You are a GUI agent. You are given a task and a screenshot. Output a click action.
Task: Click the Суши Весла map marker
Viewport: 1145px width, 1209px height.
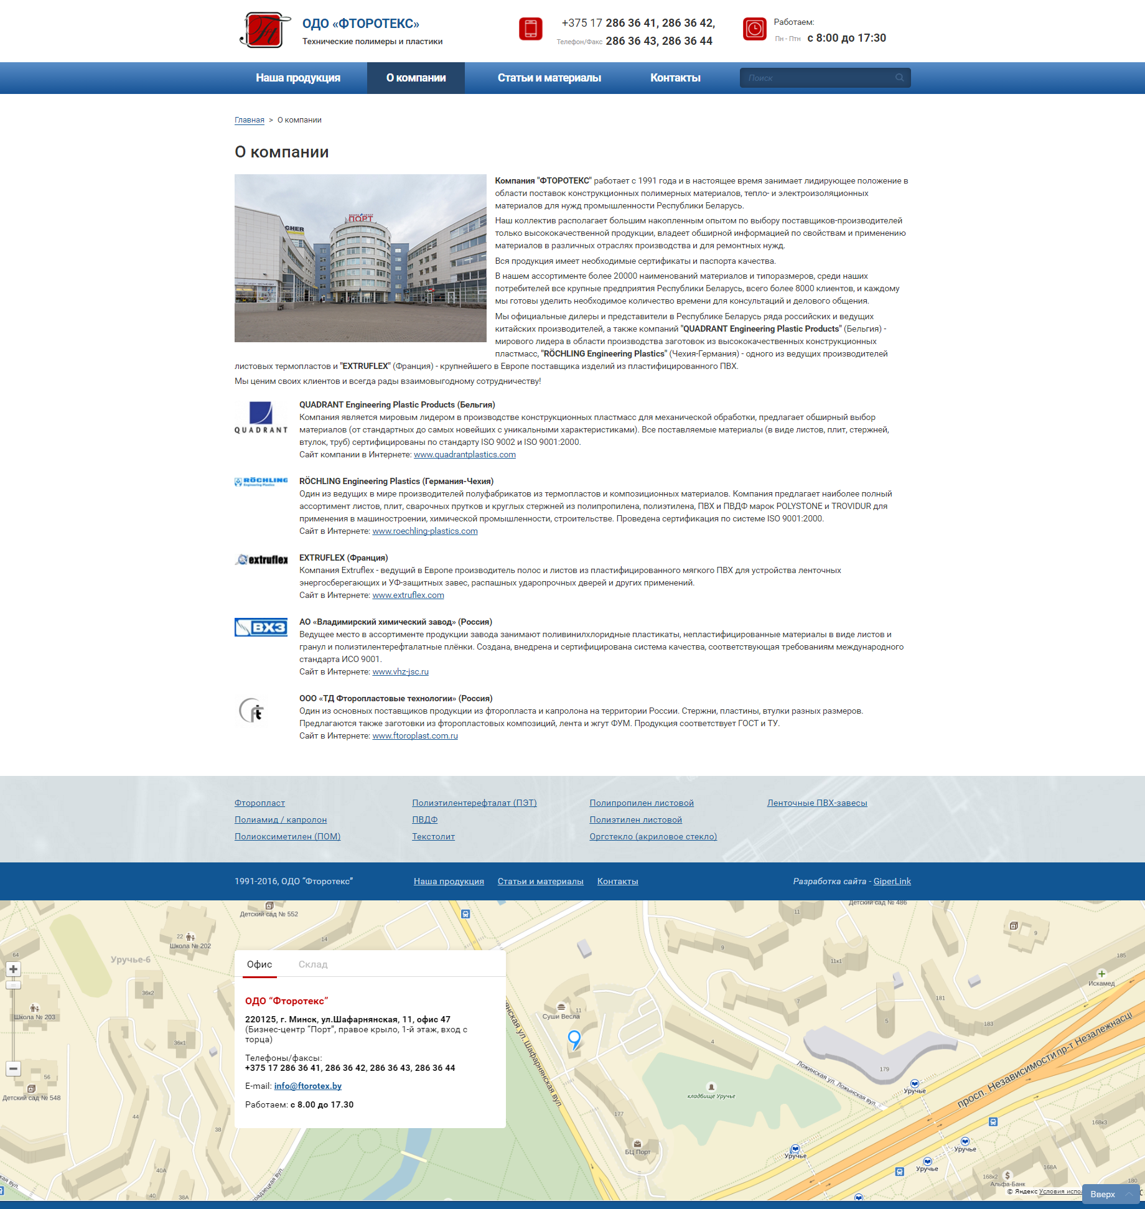tap(561, 1007)
